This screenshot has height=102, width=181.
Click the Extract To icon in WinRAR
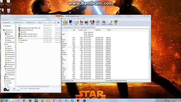[65, 23]
